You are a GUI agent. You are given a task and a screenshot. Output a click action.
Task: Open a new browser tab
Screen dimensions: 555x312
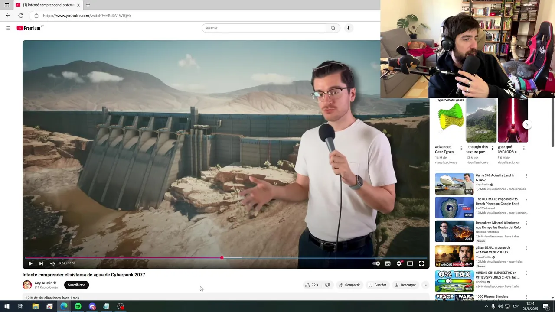click(88, 5)
